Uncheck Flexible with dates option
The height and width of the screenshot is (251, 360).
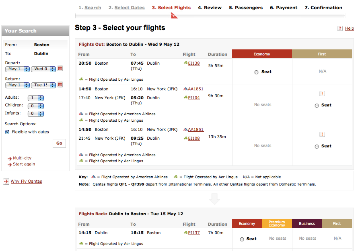click(7, 132)
